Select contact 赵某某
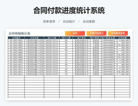The height and width of the screenshot is (106, 138). point(96,55)
